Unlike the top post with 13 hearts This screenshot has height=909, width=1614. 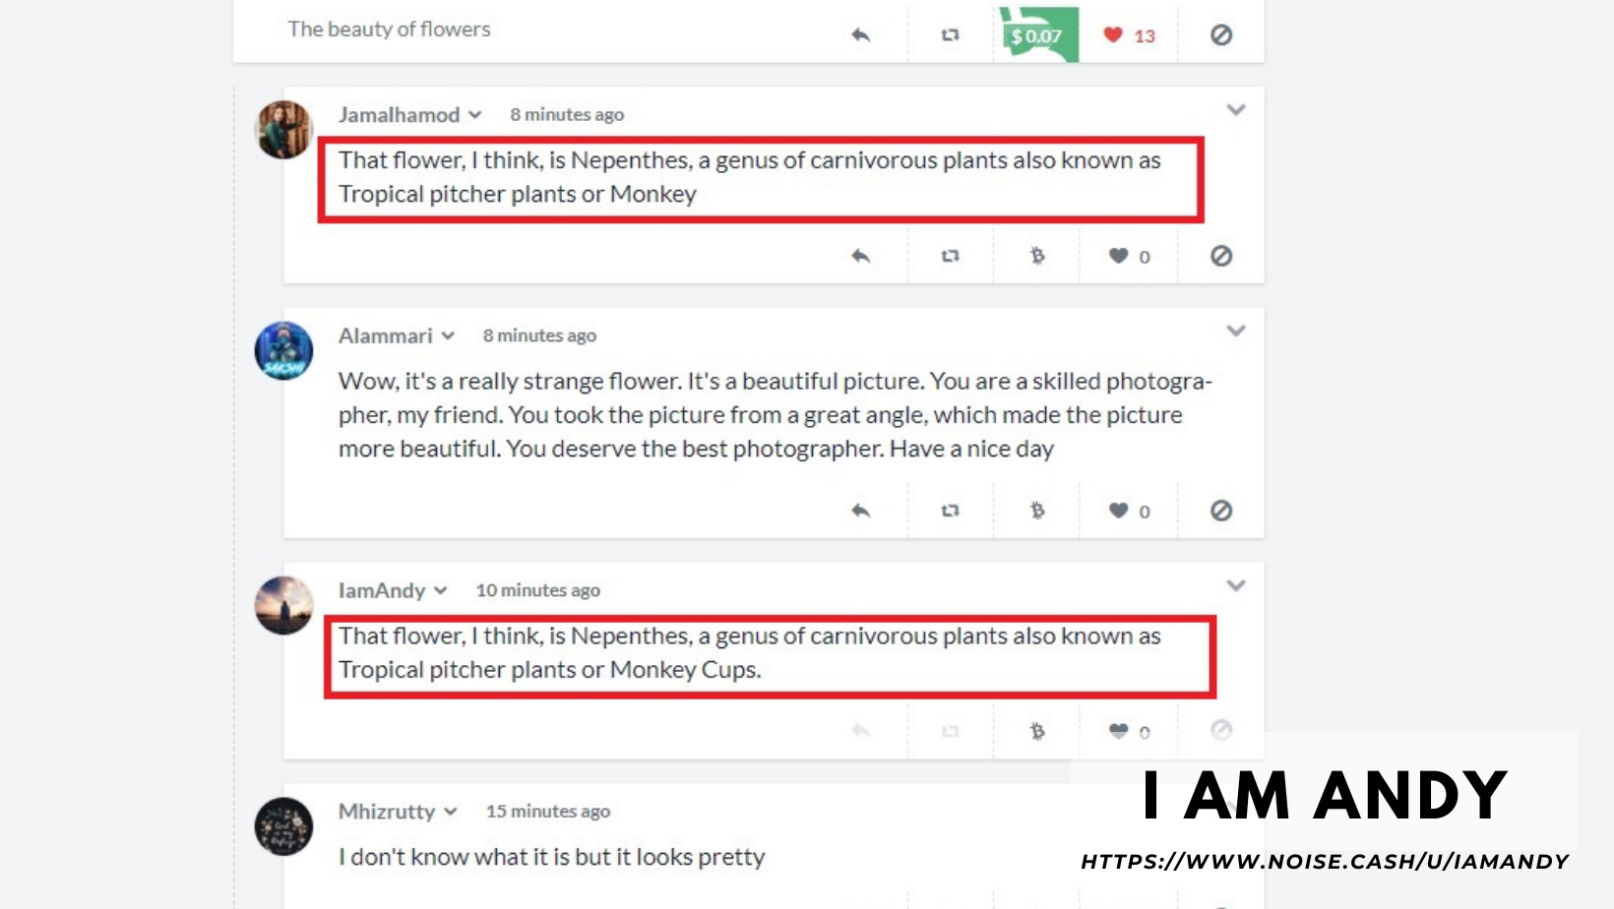[1113, 35]
